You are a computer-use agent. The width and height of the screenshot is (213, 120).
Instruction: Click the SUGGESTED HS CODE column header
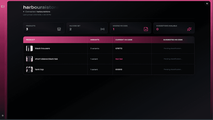point(173,40)
